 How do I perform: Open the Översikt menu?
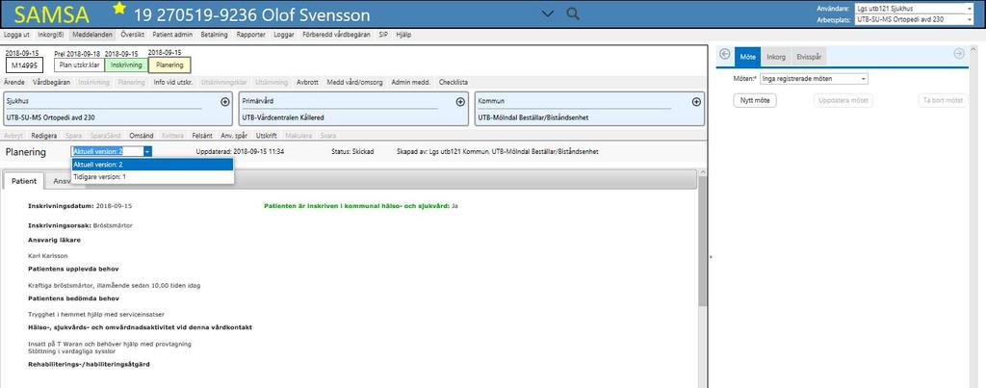tap(133, 35)
